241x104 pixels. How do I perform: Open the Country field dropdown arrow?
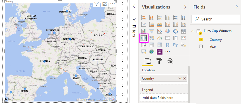(180, 78)
